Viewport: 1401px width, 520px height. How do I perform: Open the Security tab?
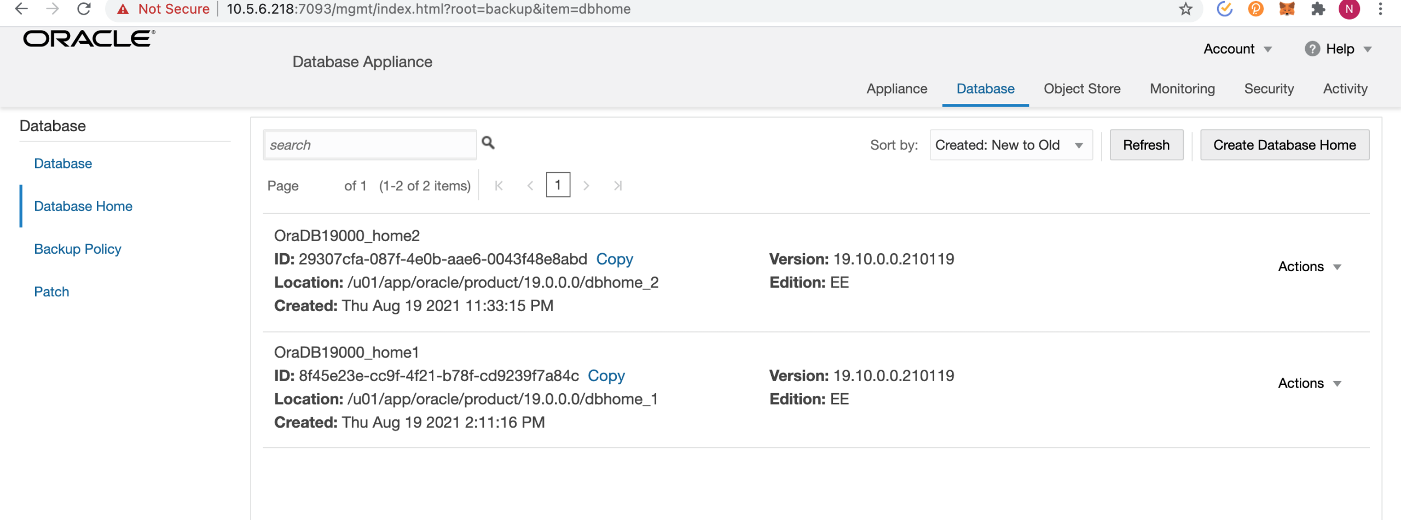tap(1269, 89)
